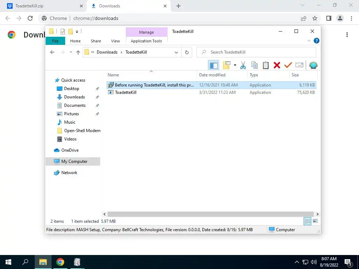Open a new Chrome tab

coord(178,6)
